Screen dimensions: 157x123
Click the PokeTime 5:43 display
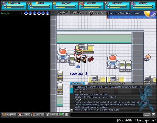tap(122, 13)
